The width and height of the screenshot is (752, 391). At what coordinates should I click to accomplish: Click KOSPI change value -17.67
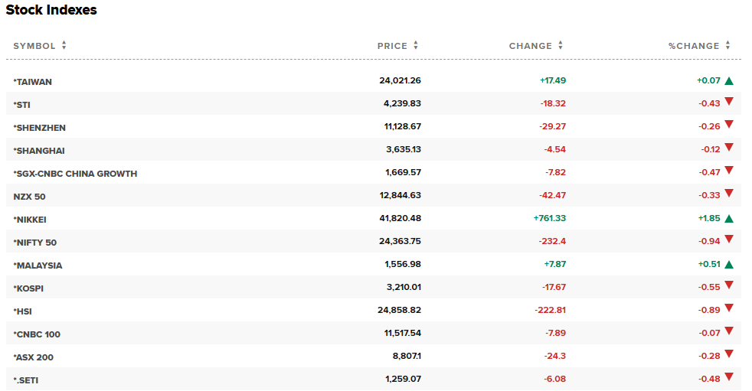point(554,288)
